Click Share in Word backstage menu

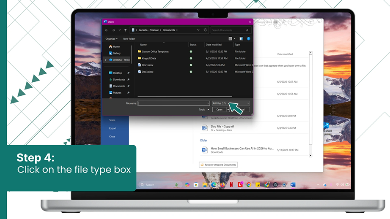(112, 120)
